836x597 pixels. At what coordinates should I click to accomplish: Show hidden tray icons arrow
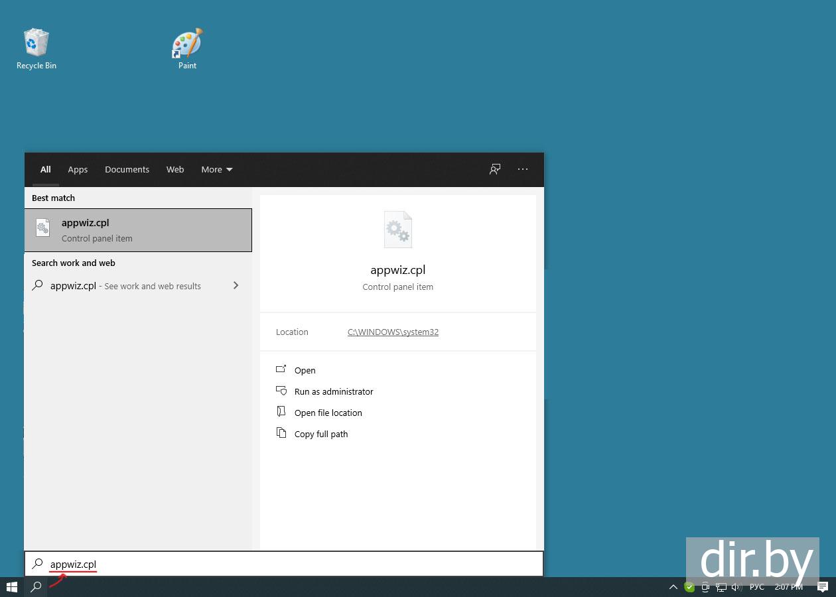click(673, 587)
